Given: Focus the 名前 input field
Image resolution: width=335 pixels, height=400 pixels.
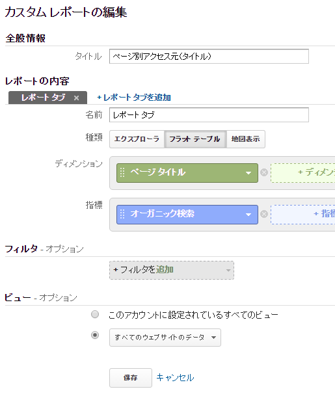Looking at the screenshot, I should (209, 114).
